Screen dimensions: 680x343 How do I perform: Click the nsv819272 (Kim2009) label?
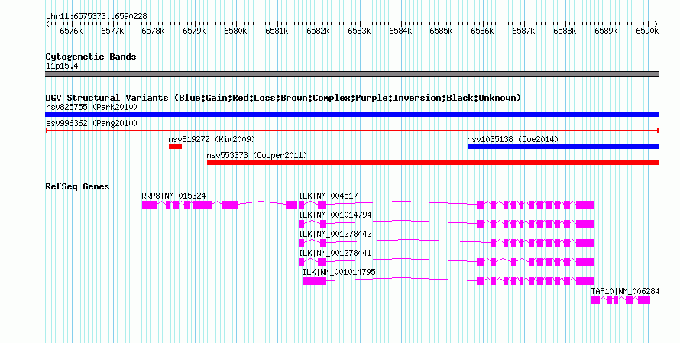click(x=212, y=139)
